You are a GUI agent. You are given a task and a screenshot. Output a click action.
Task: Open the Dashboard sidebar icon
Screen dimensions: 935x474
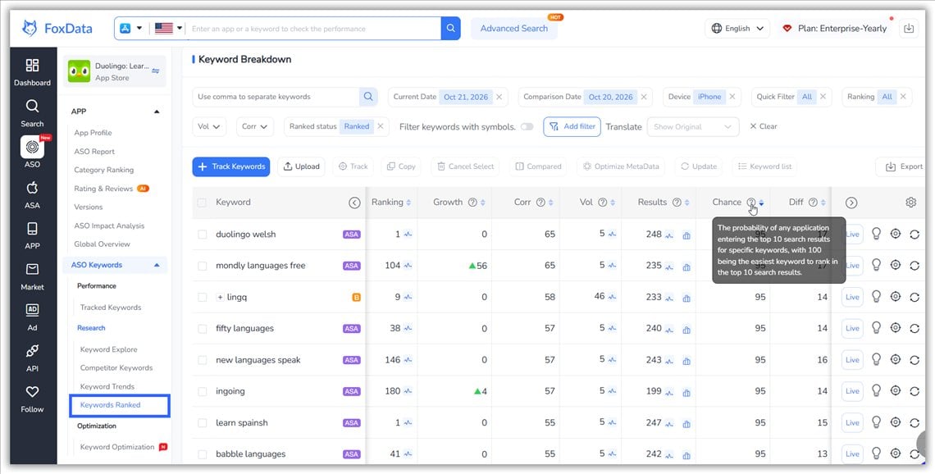click(x=32, y=72)
